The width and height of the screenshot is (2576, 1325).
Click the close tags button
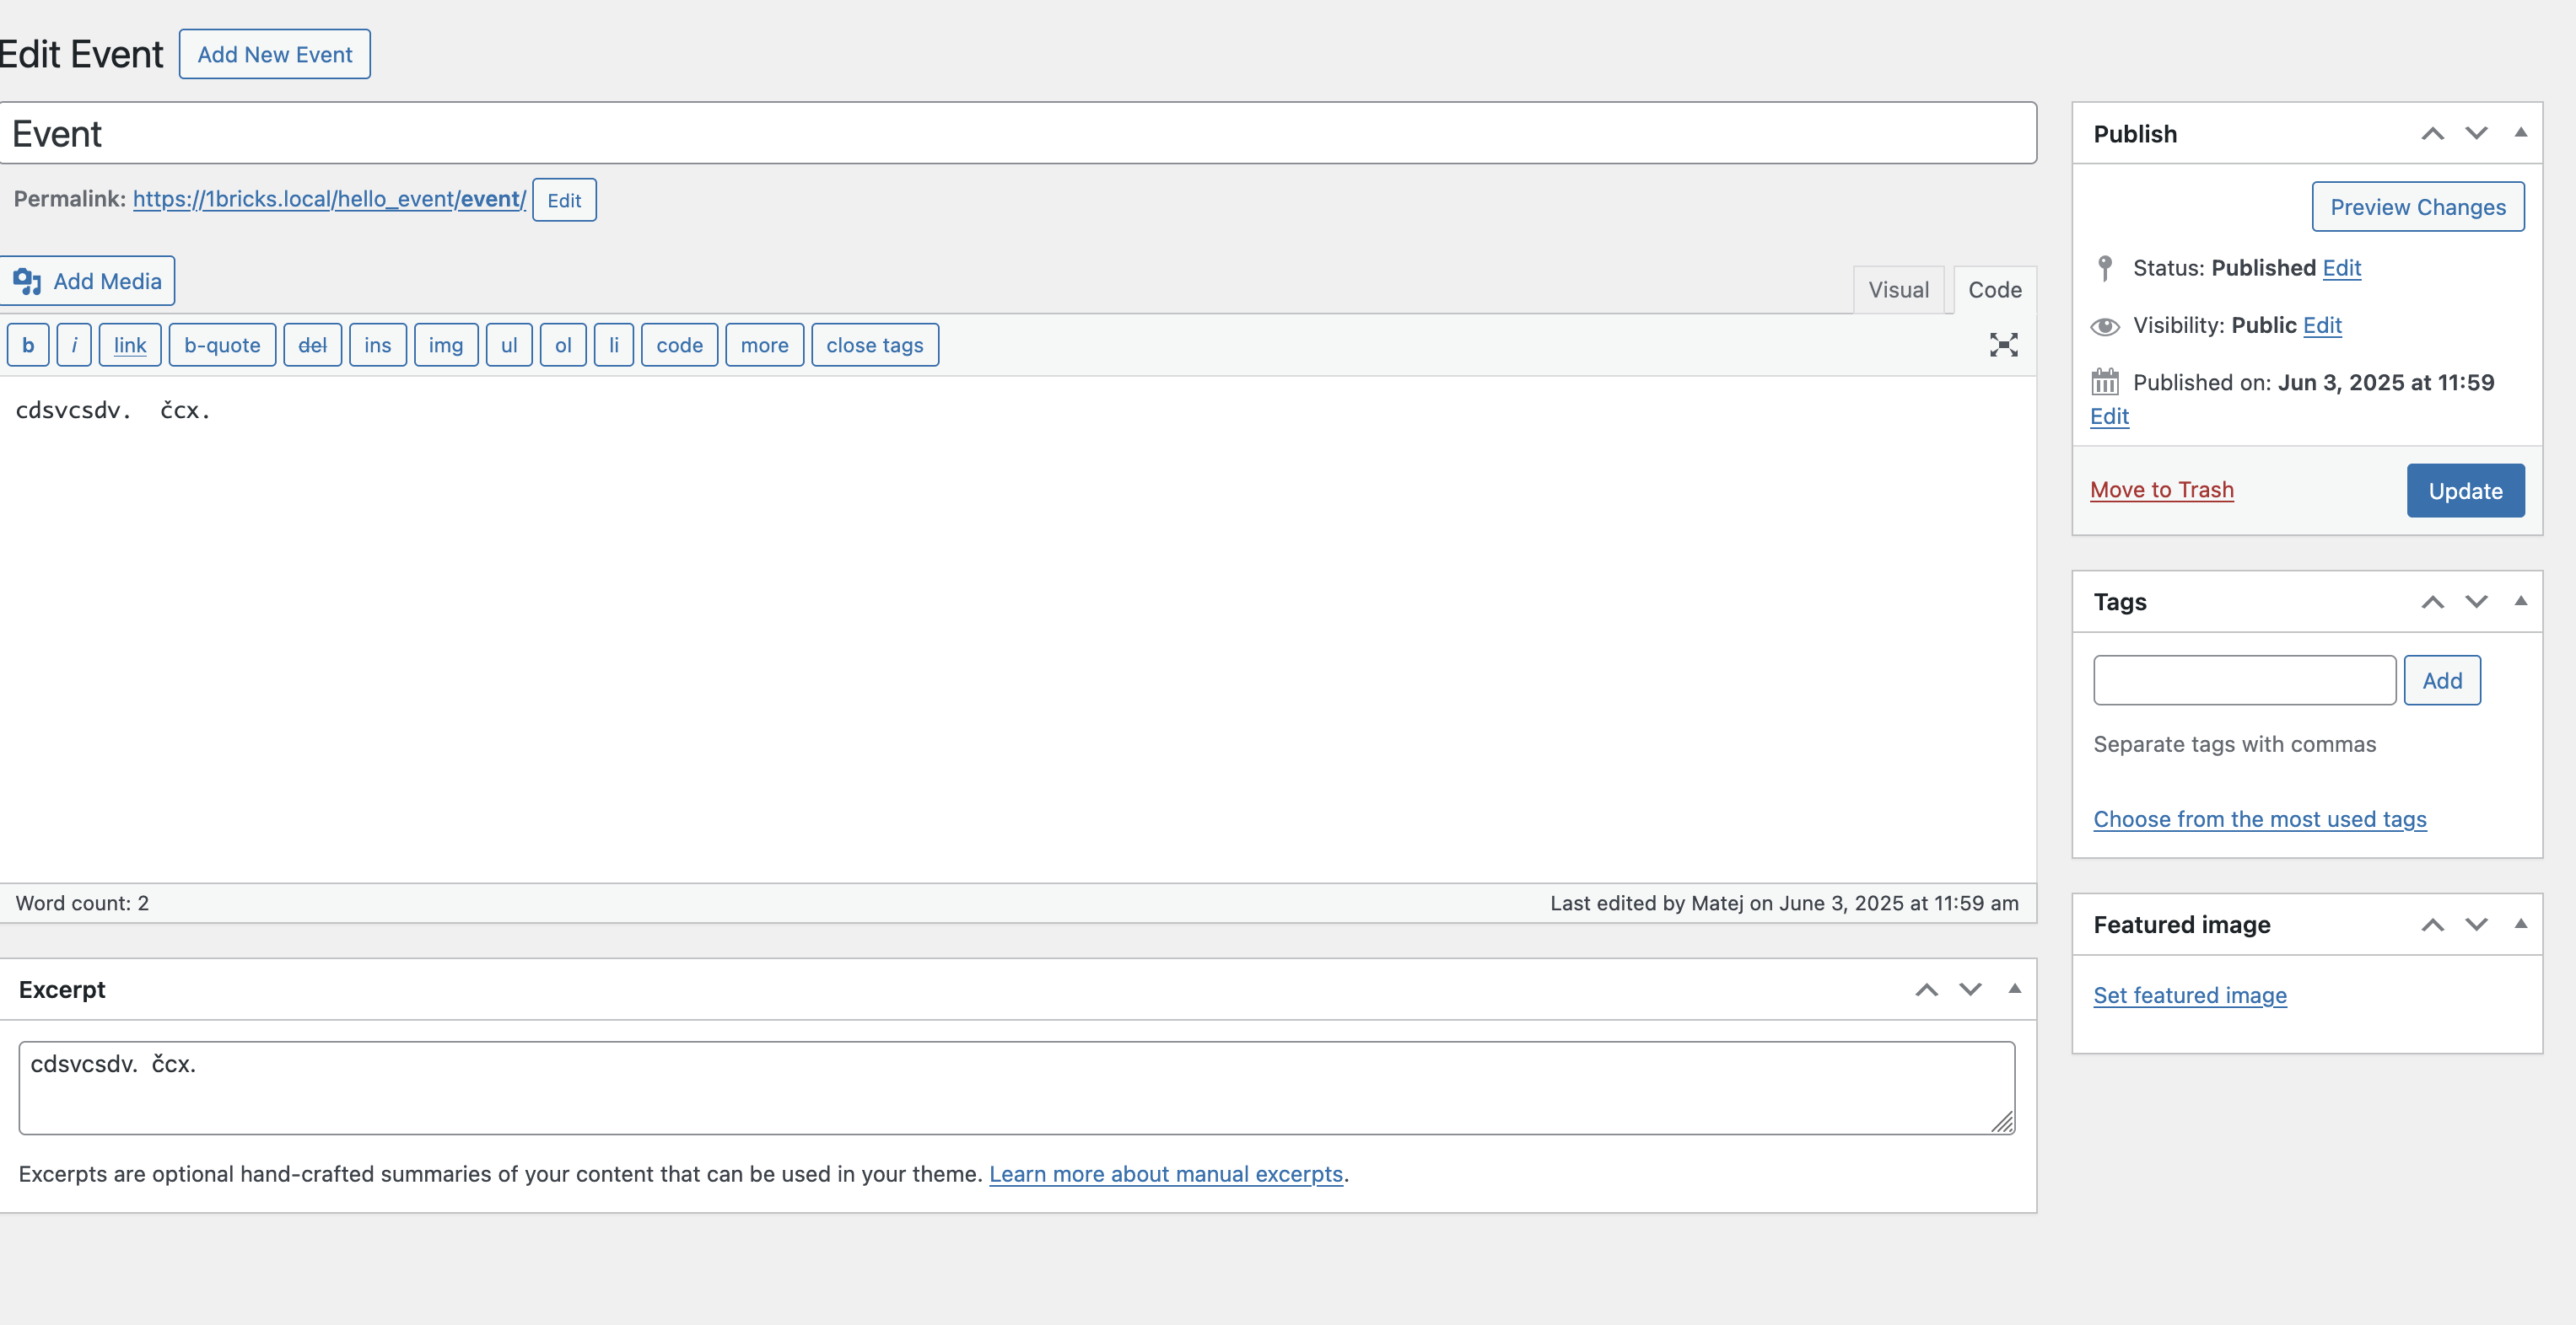[875, 345]
